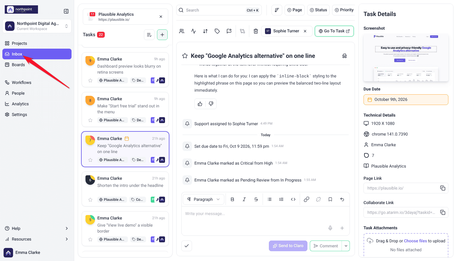Star the "Start free trial" task
Screen dimensions: 457x261
pos(91,120)
